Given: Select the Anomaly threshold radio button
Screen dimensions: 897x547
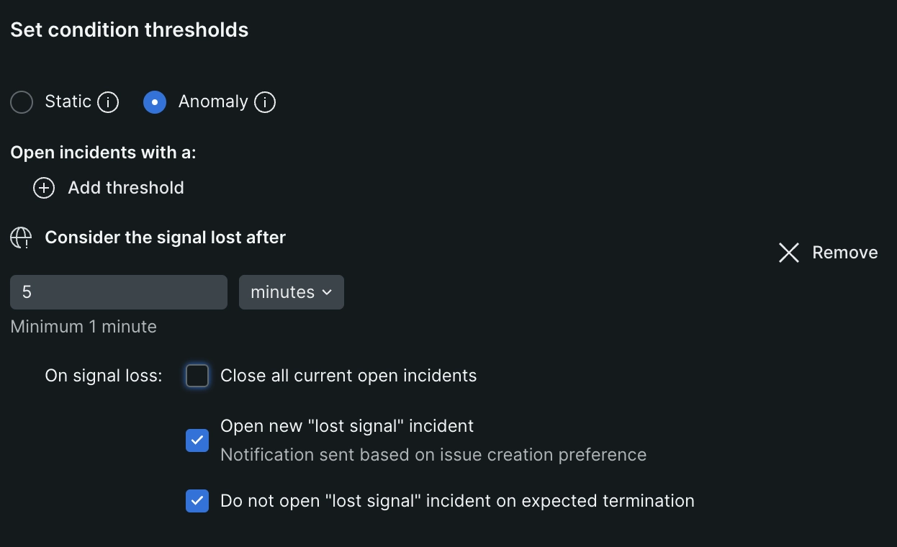Looking at the screenshot, I should tap(155, 102).
